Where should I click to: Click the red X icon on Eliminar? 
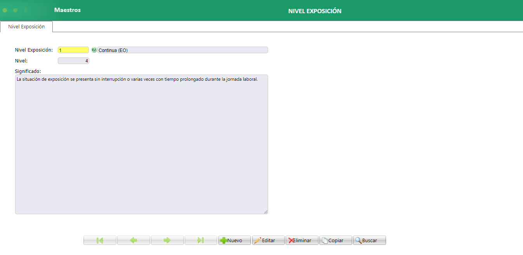coord(290,240)
